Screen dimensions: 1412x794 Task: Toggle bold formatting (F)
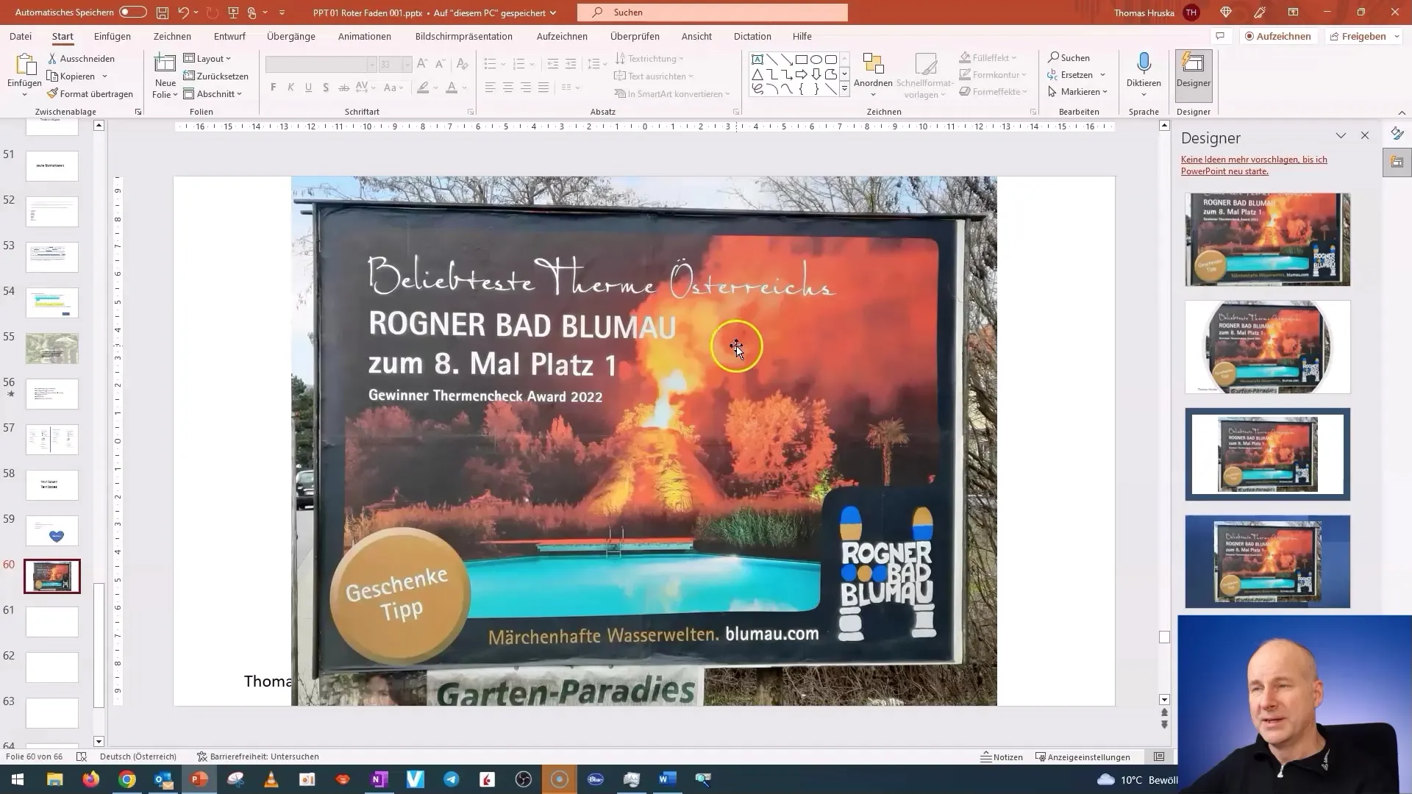(274, 87)
